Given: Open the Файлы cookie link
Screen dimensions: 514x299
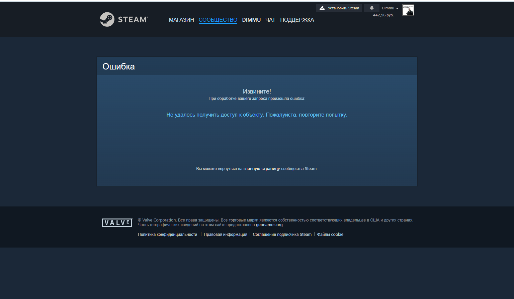Looking at the screenshot, I should [x=330, y=235].
